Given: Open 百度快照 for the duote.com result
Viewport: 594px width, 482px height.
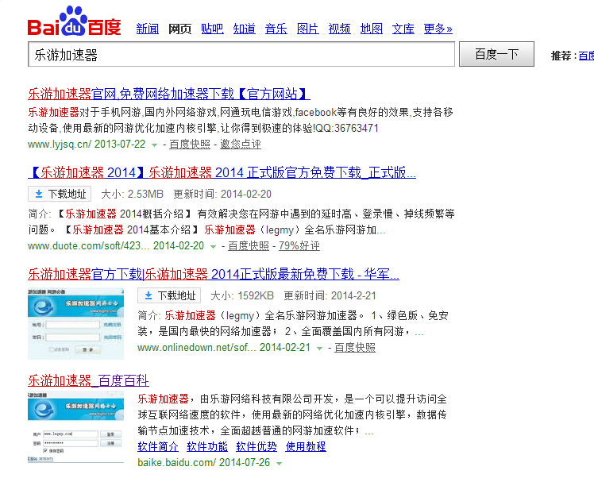Looking at the screenshot, I should [x=249, y=246].
